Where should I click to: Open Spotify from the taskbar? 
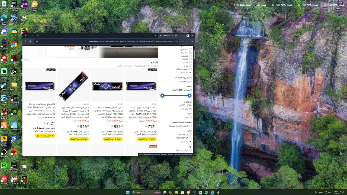(206, 192)
